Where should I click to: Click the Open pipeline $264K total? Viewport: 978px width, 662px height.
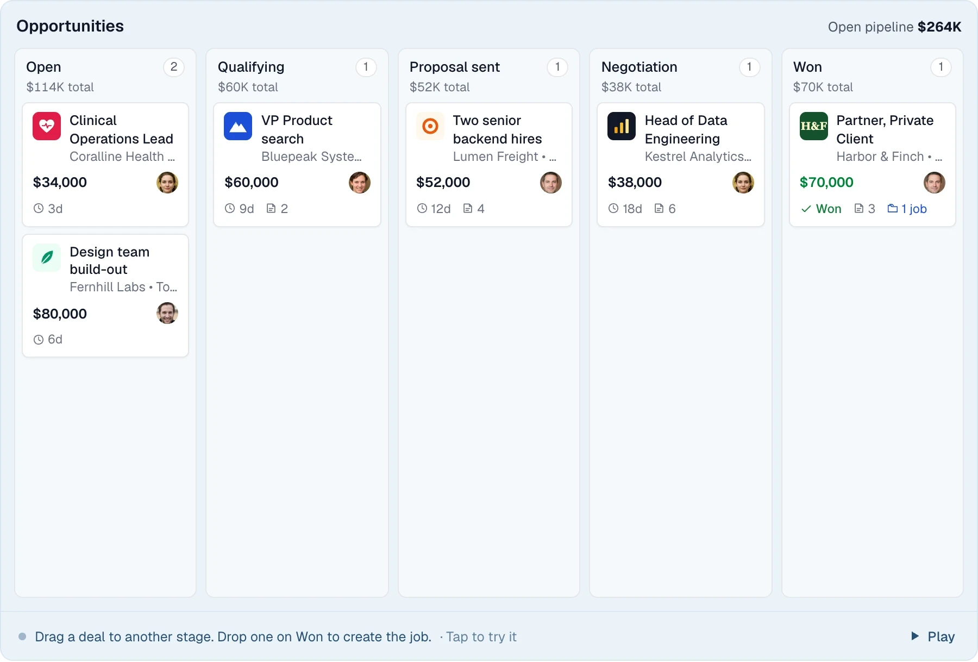[x=894, y=27]
